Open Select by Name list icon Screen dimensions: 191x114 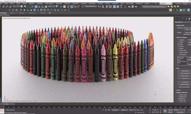click(25, 7)
